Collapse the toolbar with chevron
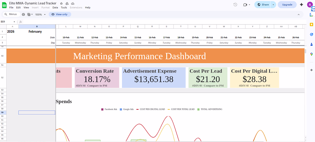Image resolution: width=315 pixels, height=142 pixels. tap(298, 15)
